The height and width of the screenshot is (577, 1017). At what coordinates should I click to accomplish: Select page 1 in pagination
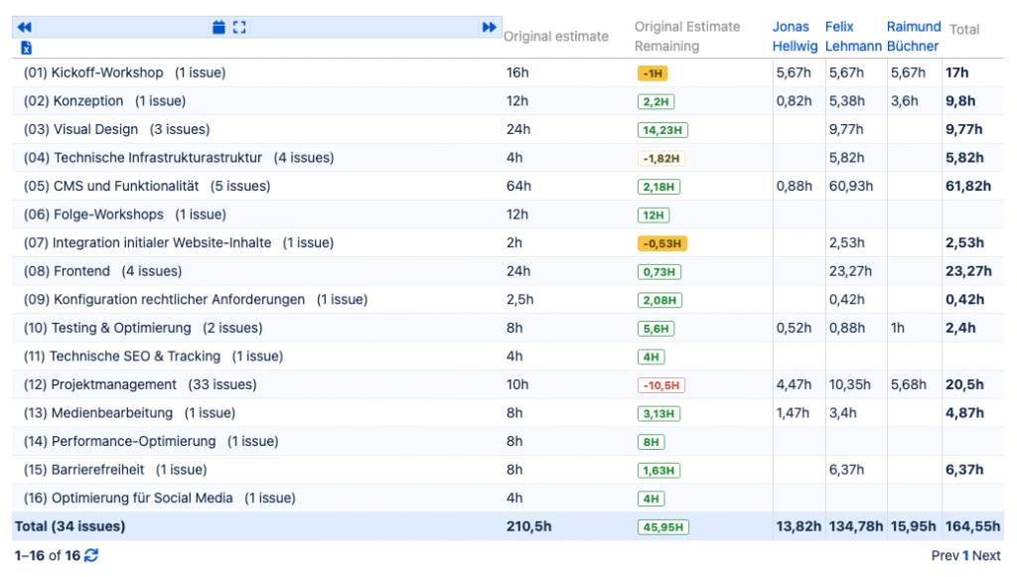point(965,556)
